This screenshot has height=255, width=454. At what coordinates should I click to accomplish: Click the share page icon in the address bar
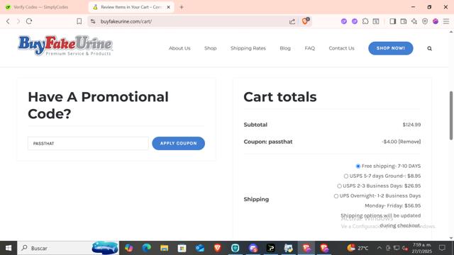[x=292, y=21]
